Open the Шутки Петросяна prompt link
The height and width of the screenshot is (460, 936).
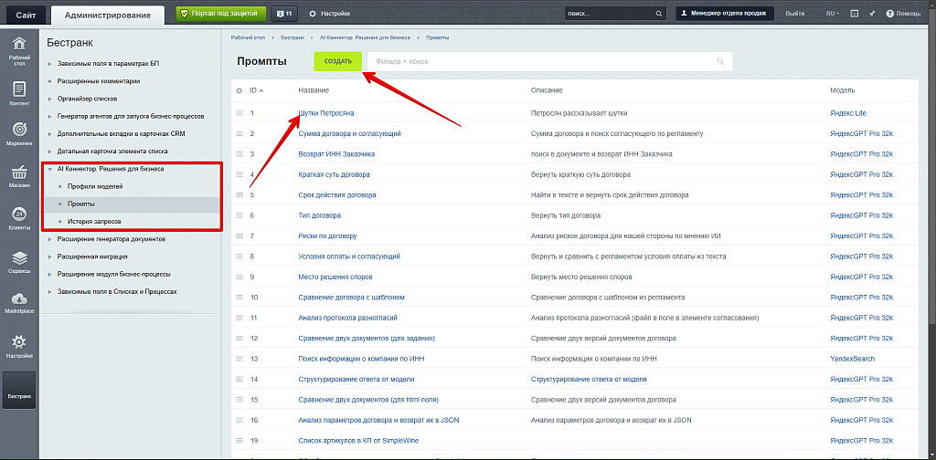point(325,113)
